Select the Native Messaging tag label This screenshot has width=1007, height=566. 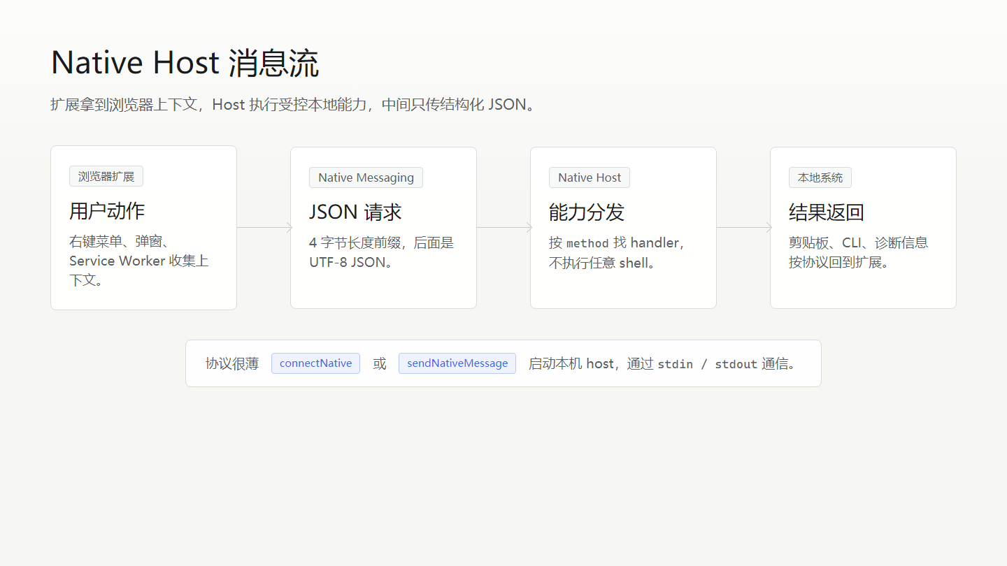pos(366,177)
